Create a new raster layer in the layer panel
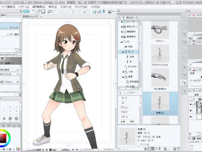This screenshot has width=202, height=152. click(198, 134)
